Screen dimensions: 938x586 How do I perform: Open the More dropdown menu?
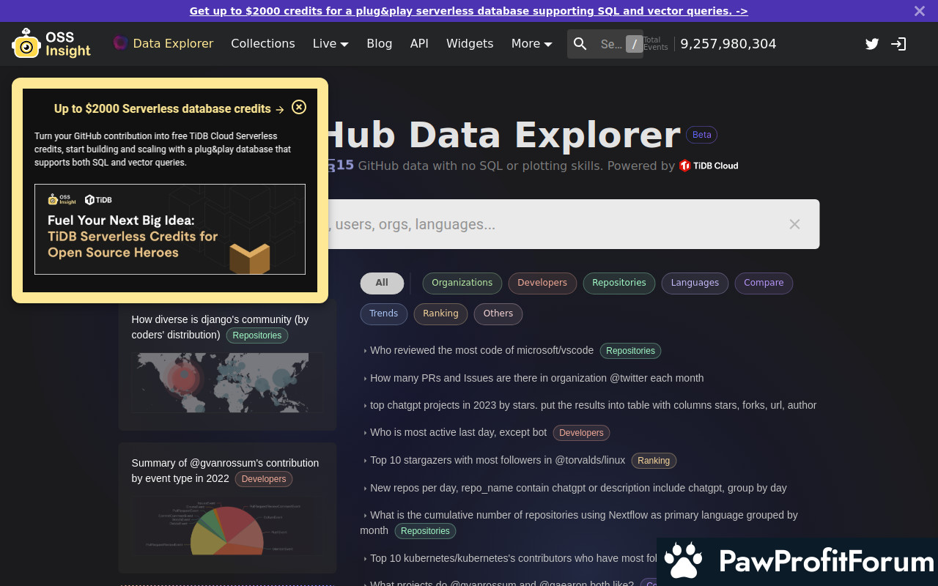[x=531, y=44]
